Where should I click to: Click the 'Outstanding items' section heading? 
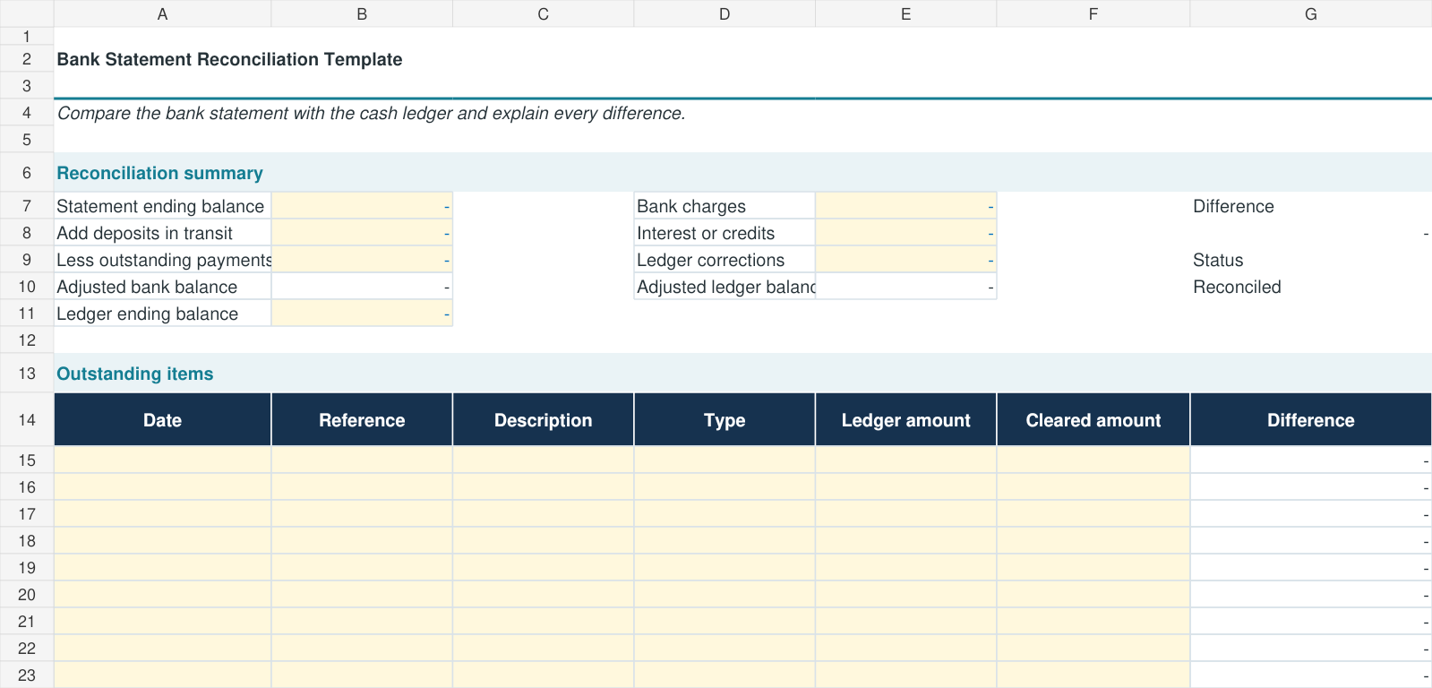[134, 374]
